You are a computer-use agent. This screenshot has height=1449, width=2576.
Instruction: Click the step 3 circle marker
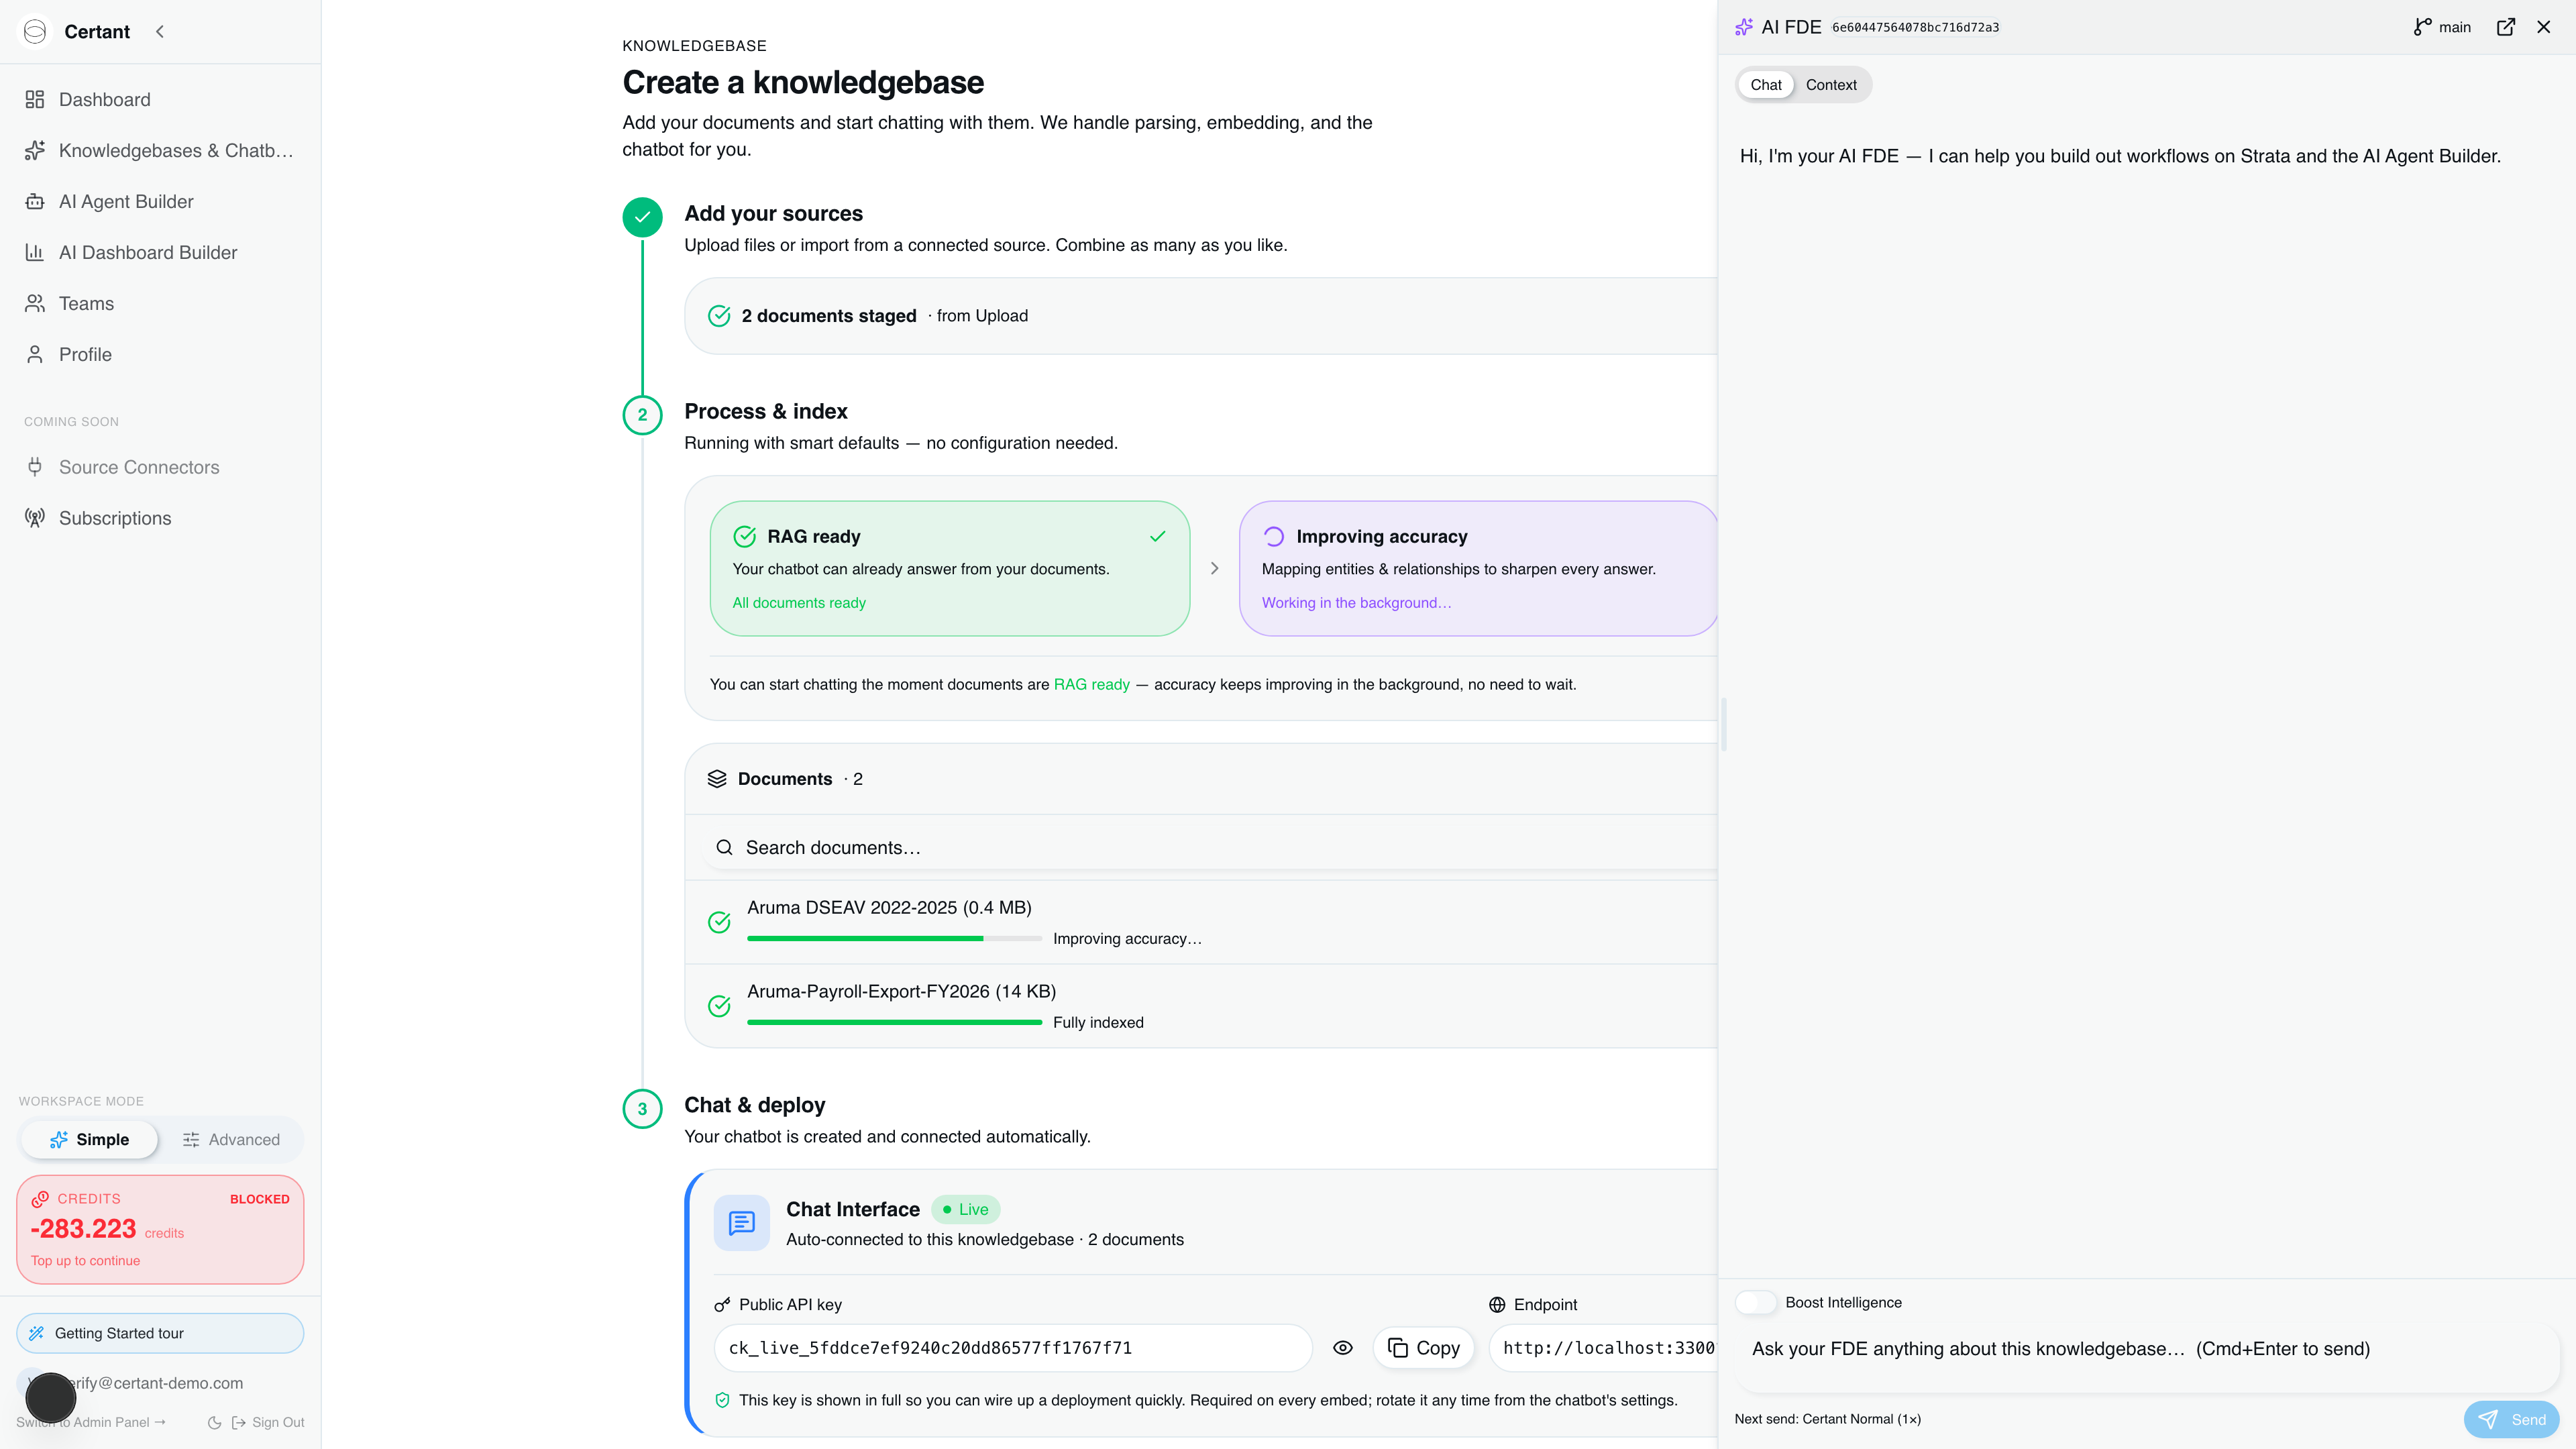pyautogui.click(x=642, y=1108)
